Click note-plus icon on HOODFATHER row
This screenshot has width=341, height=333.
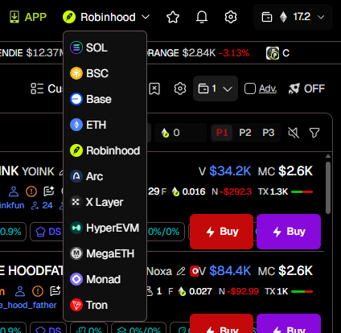click(x=55, y=291)
